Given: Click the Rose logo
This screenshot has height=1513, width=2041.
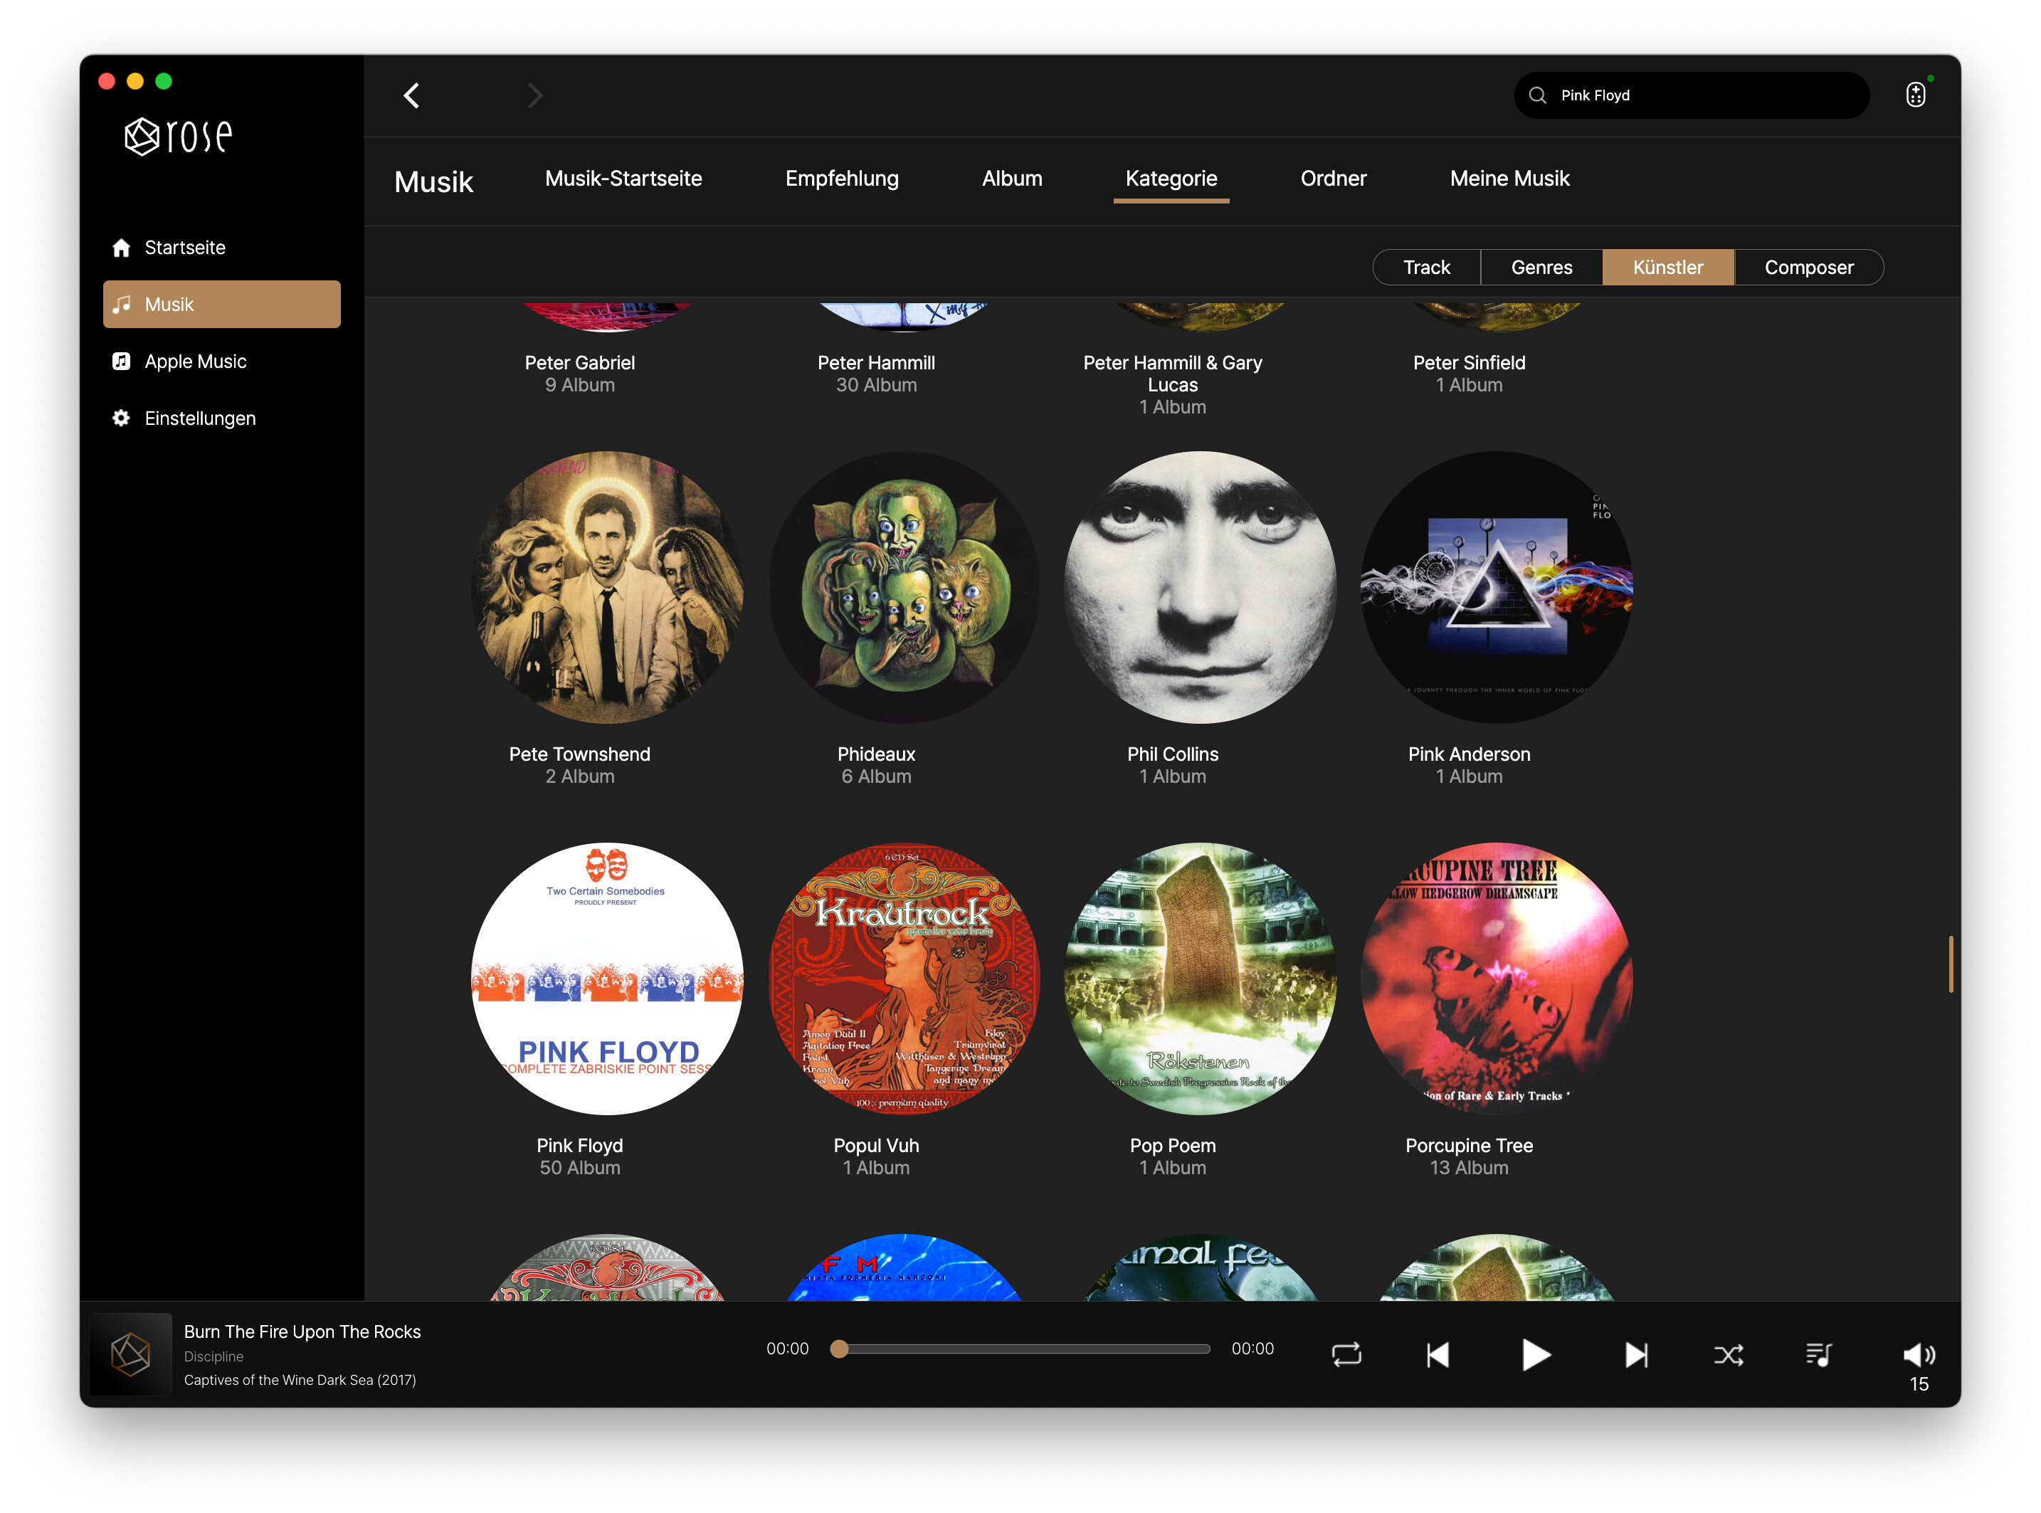Looking at the screenshot, I should [x=179, y=137].
